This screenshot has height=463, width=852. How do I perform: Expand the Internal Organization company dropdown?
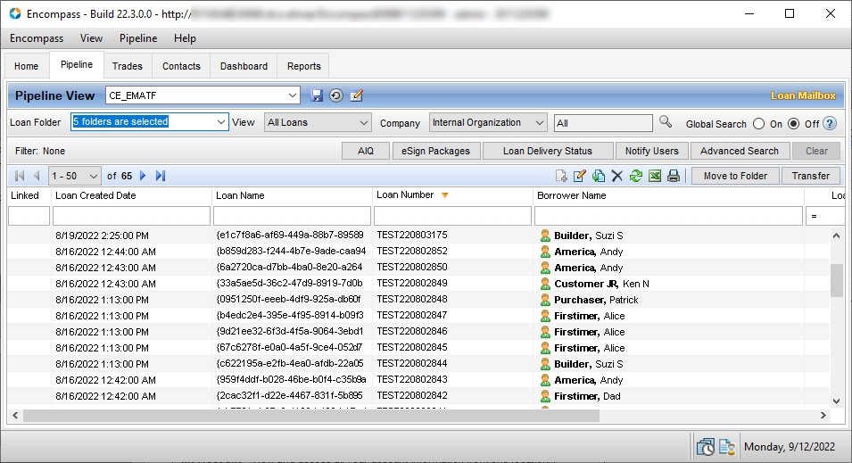[x=539, y=123]
